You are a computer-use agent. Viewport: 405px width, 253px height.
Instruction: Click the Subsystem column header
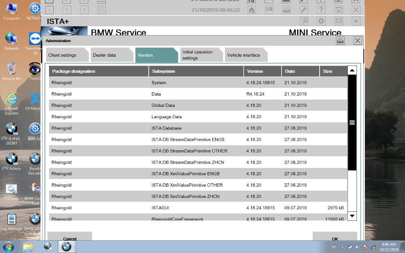tap(196, 71)
